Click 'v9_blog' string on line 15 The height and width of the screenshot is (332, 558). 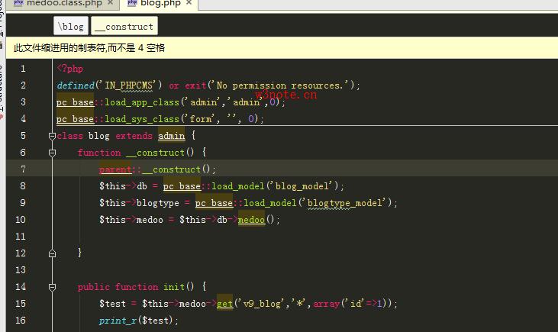tap(263, 304)
